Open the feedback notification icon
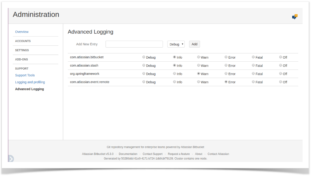This screenshot has height=177, width=313. (295, 17)
